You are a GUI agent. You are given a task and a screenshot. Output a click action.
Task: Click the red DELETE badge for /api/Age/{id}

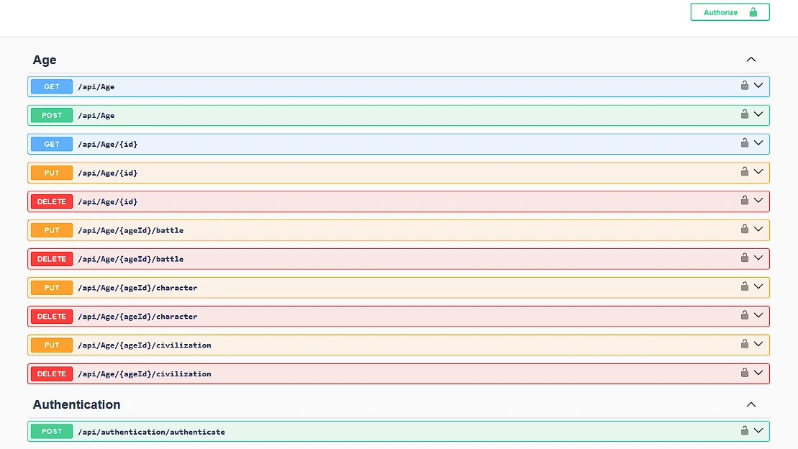(x=52, y=201)
